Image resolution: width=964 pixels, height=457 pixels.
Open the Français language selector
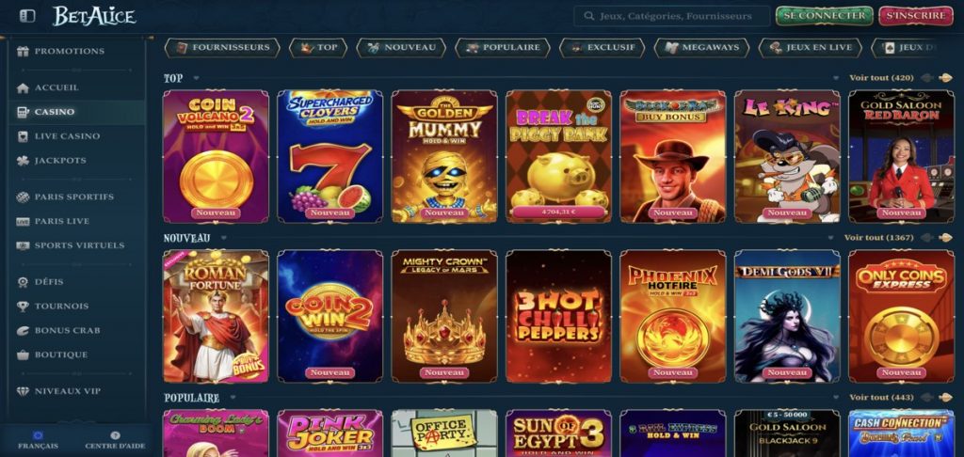38,440
